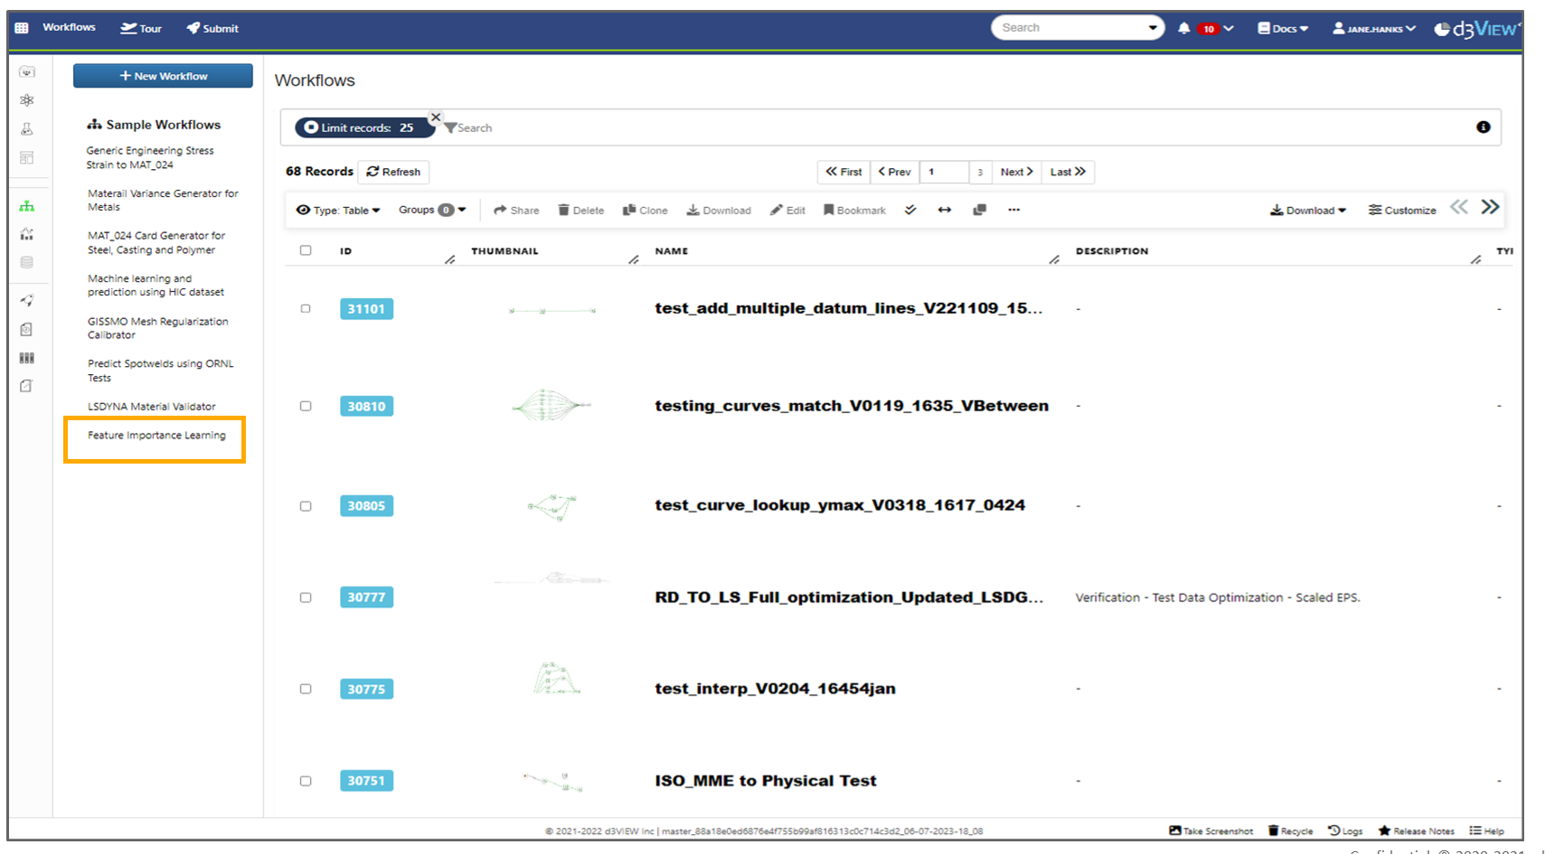
Task: Open the notifications bell showing 10 alerts
Action: coord(1184,27)
